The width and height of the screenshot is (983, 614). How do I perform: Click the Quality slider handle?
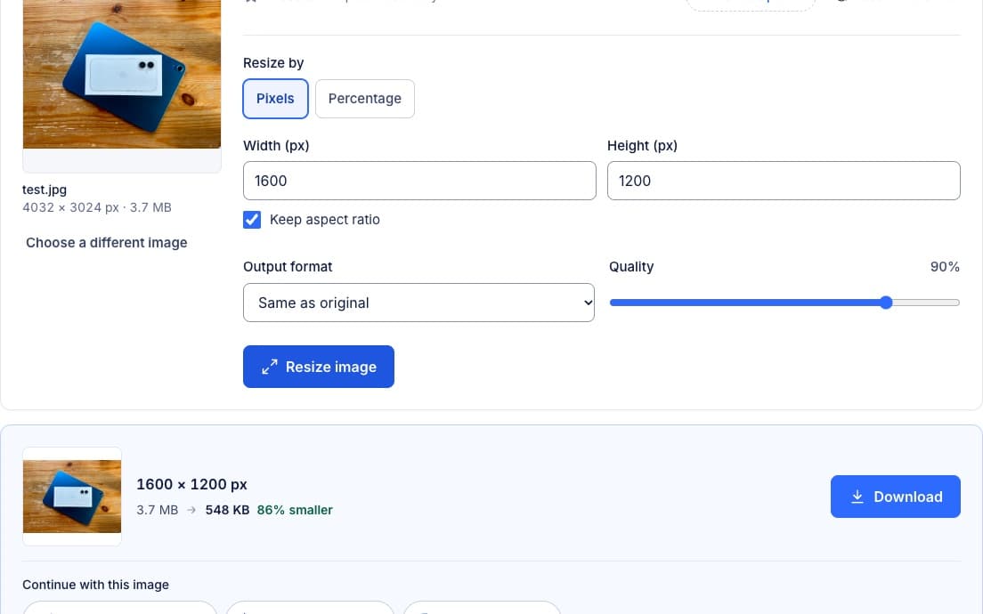[x=885, y=303]
